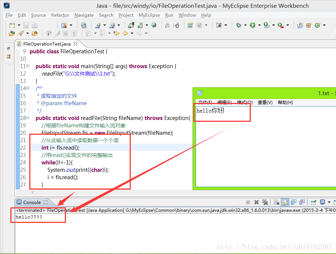Viewport: 336px width, 254px height.
Task: Click the run/stop server icon
Action: click(x=140, y=25)
